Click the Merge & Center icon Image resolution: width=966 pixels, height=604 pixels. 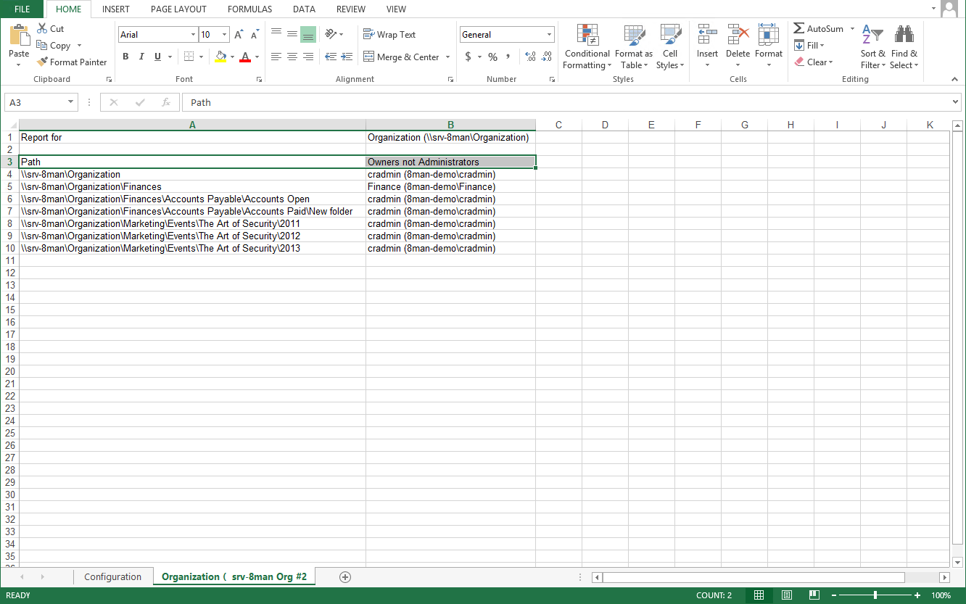point(369,57)
